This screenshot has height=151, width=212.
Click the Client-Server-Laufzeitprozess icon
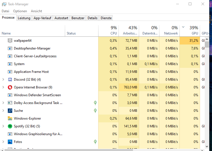(10, 56)
